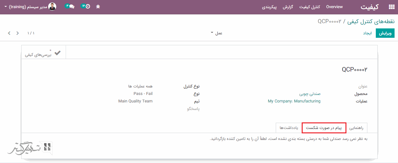This screenshot has height=163, width=398.
Task: Open the Overview menu
Action: tap(334, 7)
